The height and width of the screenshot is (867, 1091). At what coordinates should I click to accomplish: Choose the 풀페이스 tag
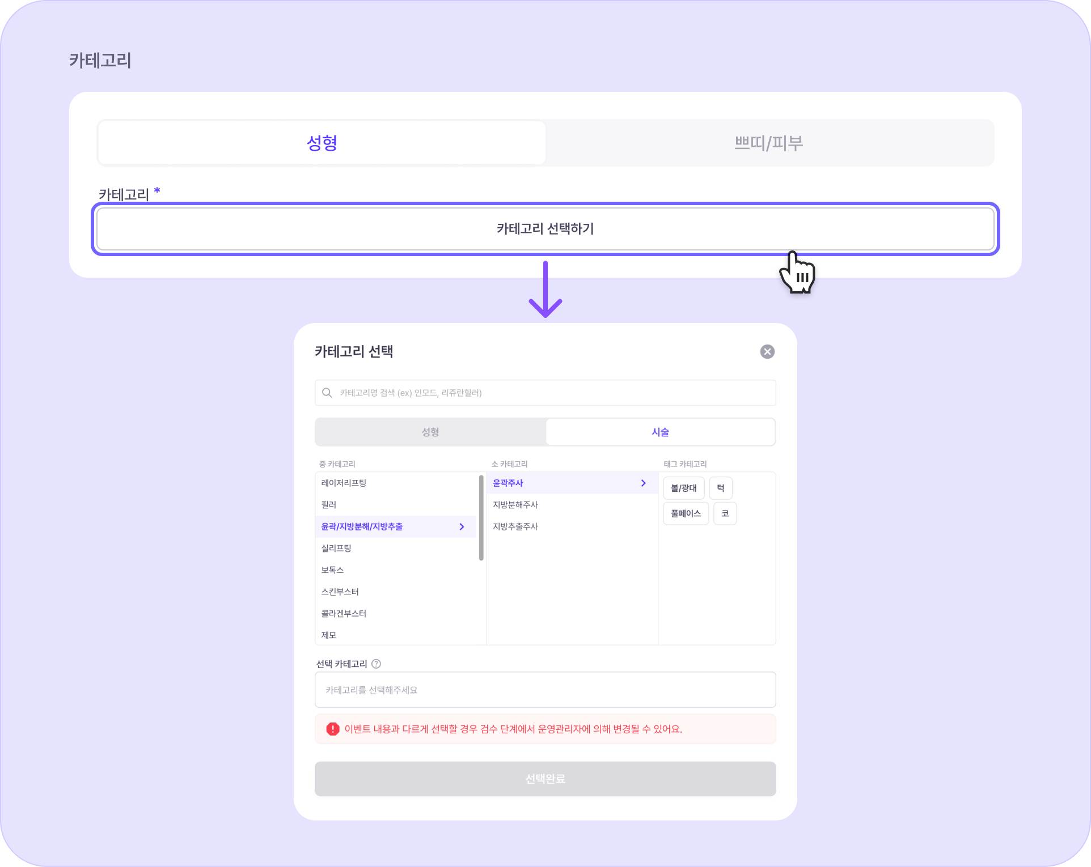coord(686,513)
